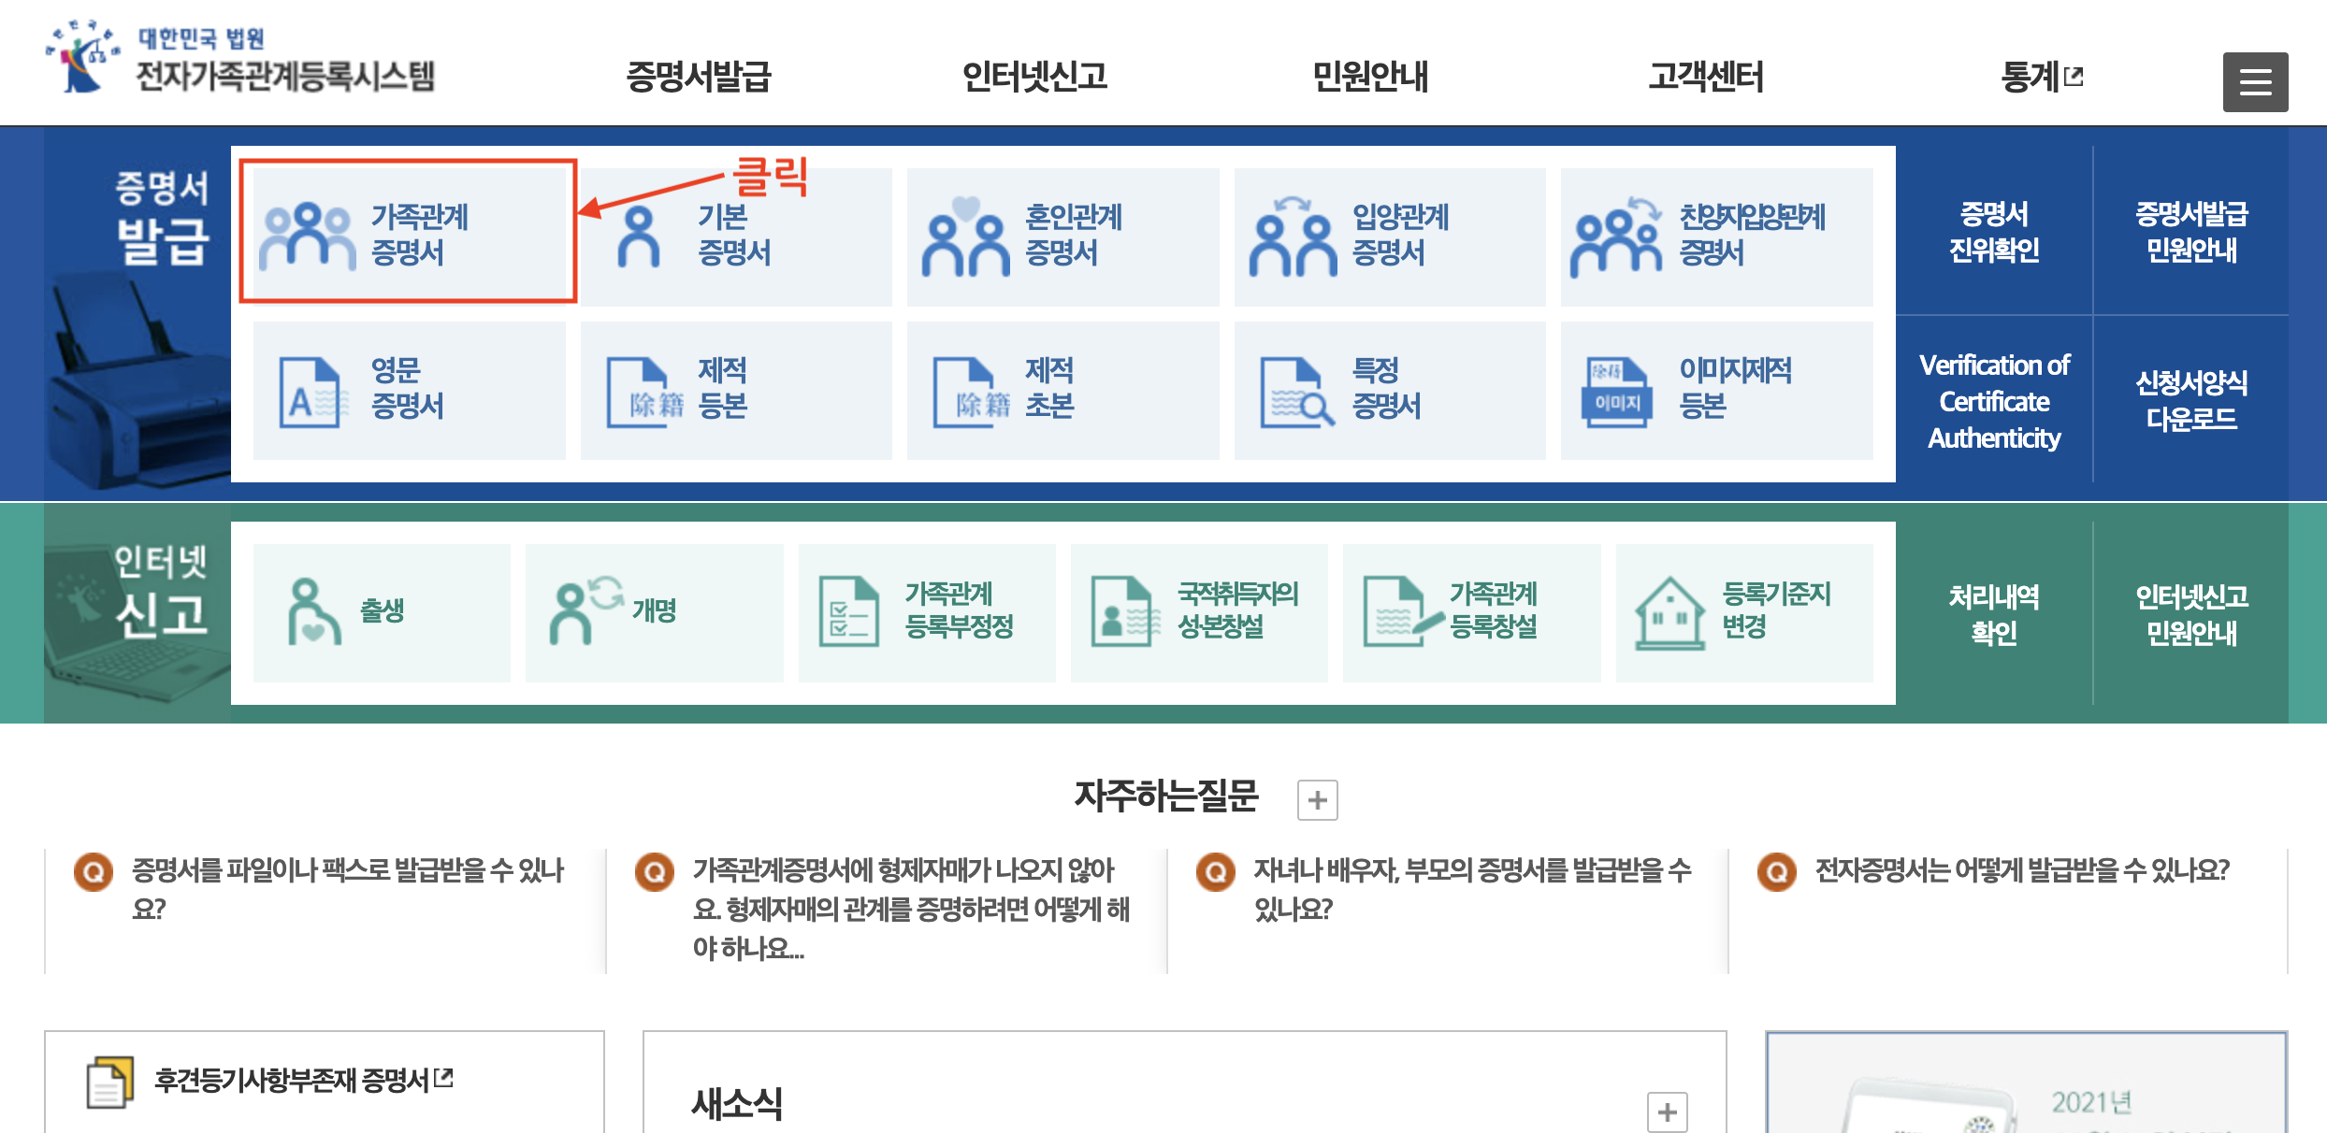This screenshot has height=1133, width=2327.
Task: Open FAQ about 파일이나 팩스로 발급
Action: 348,889
